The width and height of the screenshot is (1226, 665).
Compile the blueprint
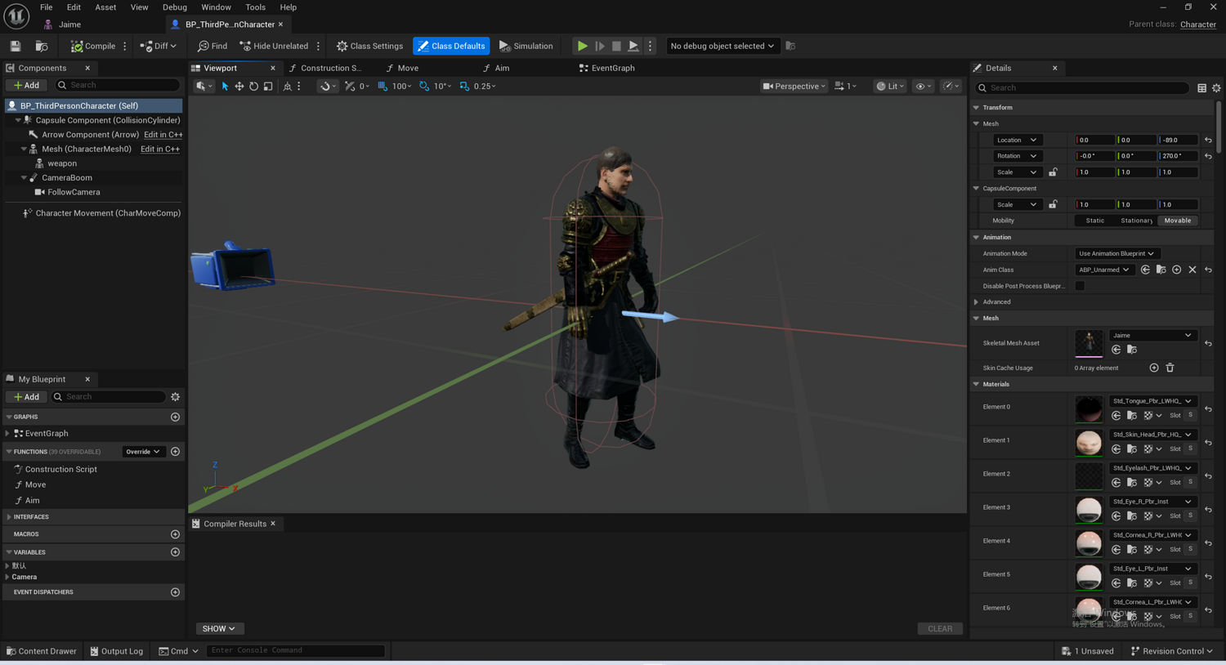click(x=93, y=46)
